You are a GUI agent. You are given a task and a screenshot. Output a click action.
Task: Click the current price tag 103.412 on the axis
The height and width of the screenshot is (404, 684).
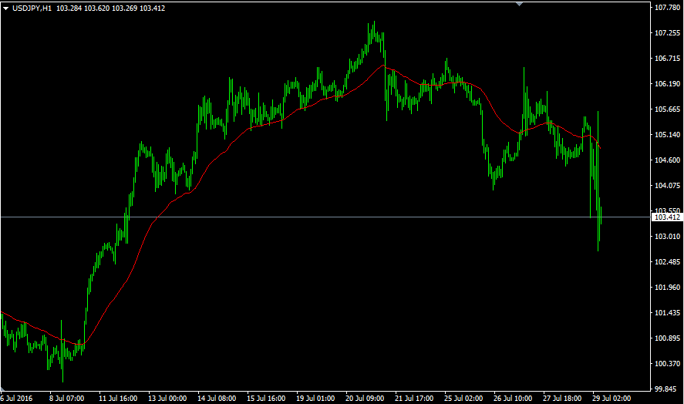(x=667, y=217)
